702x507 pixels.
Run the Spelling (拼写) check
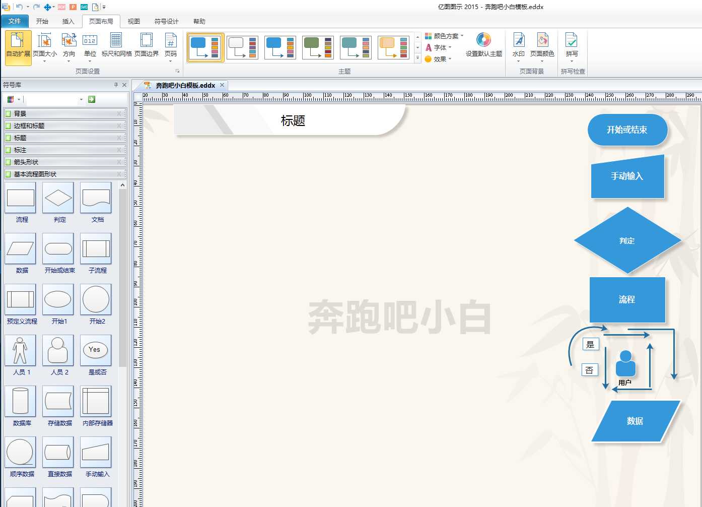(x=572, y=47)
